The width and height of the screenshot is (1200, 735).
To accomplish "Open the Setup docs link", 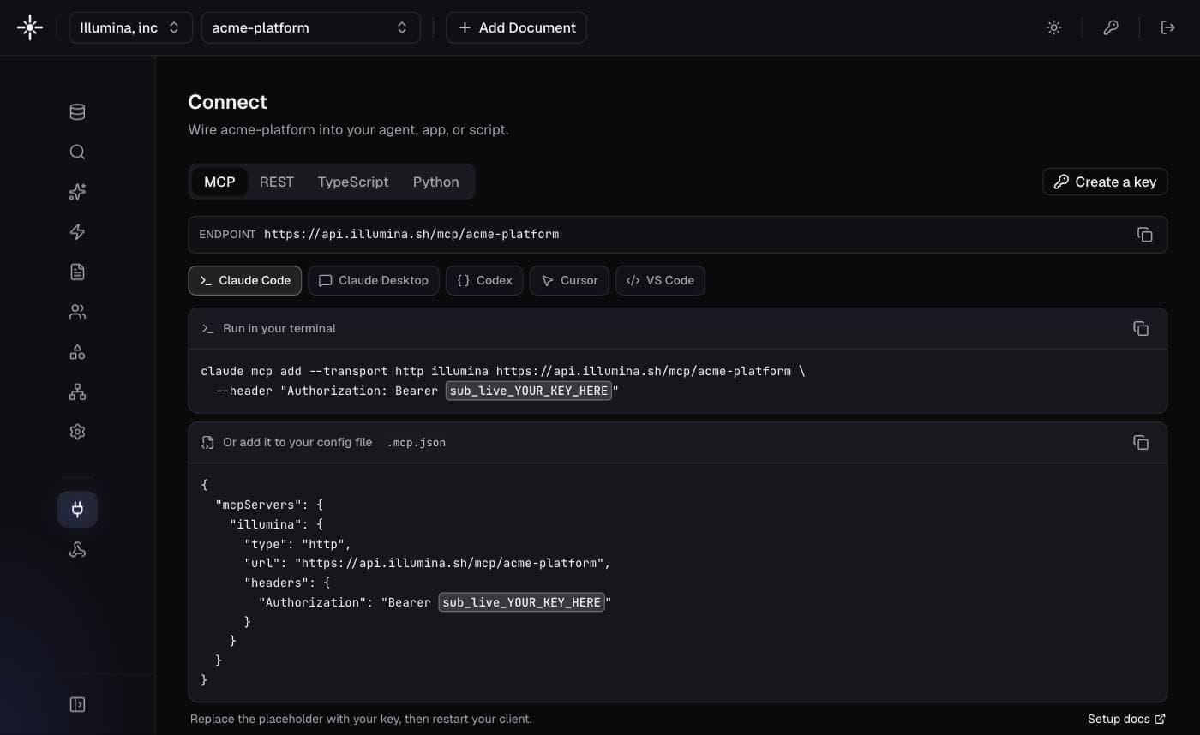I will click(1126, 719).
